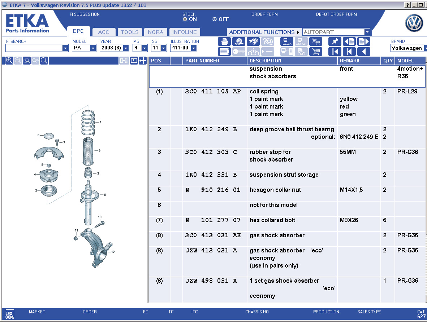Open the FI SEARCH dropdown
The image size is (427, 322).
point(65,48)
